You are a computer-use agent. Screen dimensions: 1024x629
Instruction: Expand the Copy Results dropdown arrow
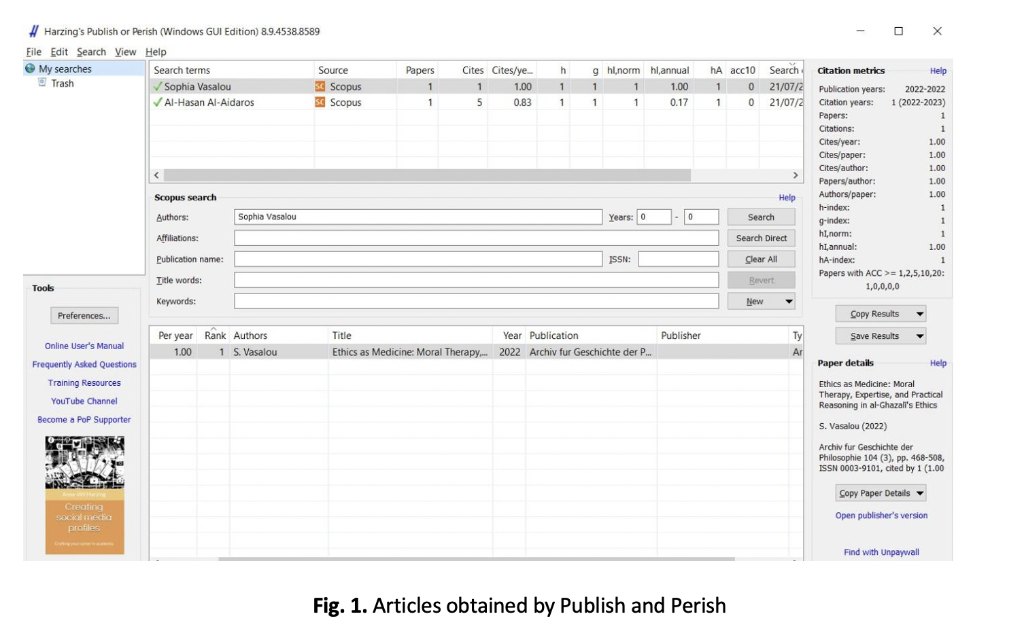click(919, 314)
